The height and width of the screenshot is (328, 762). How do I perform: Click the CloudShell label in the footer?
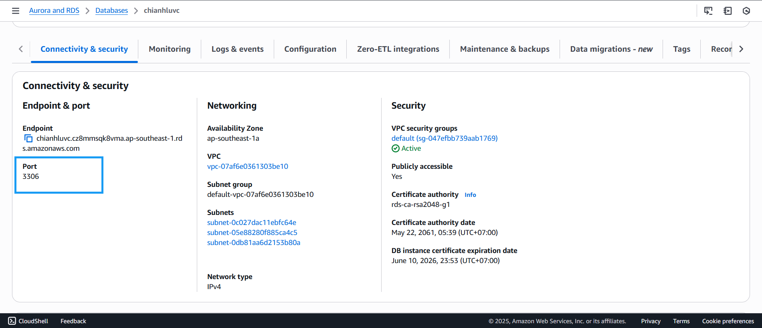[33, 321]
